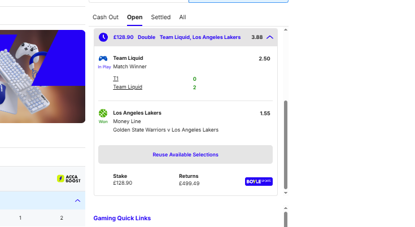Click the 'Won' status label
This screenshot has width=415, height=227.
pyautogui.click(x=103, y=122)
